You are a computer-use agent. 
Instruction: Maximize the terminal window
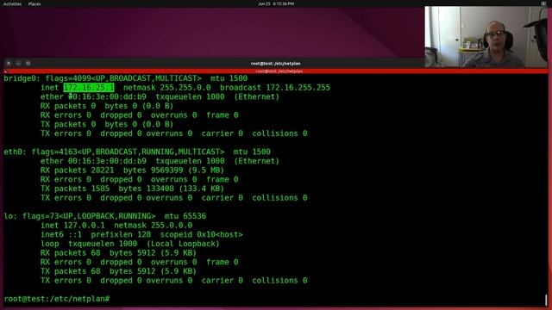pyautogui.click(x=28, y=64)
